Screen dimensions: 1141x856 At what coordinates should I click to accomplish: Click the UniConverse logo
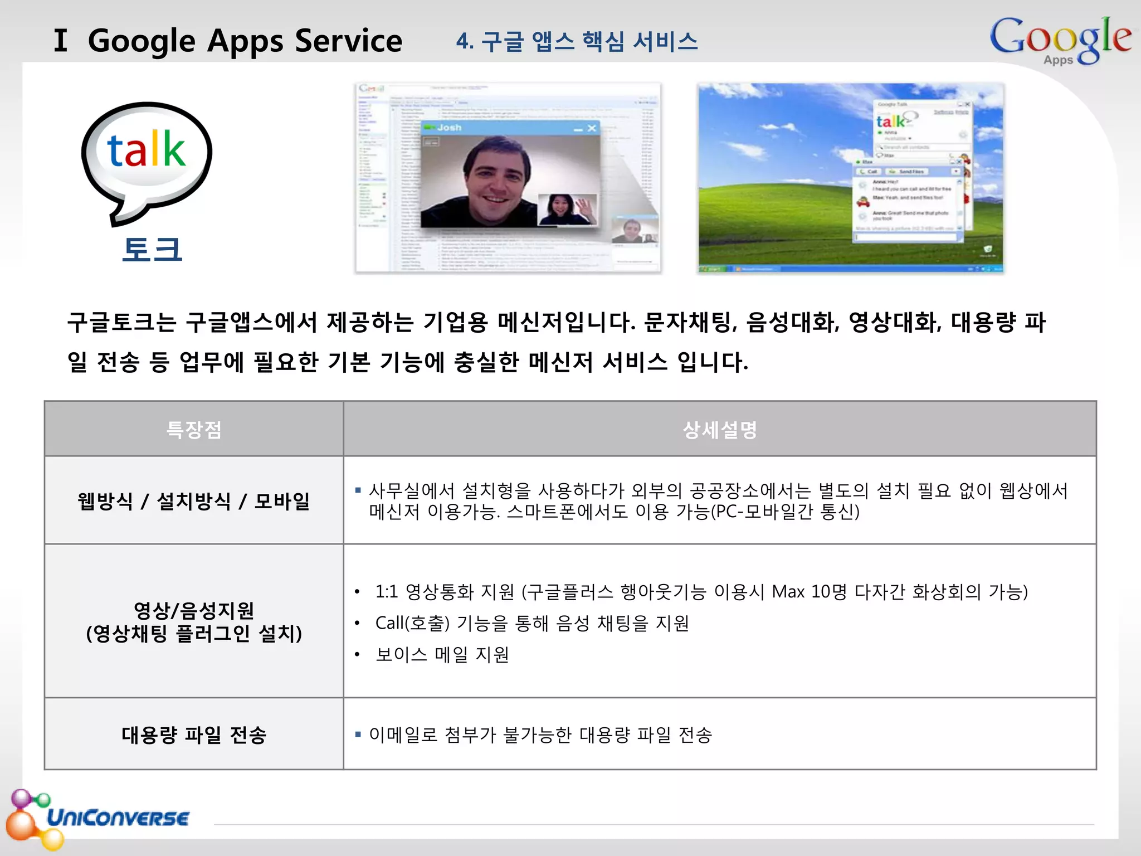point(98,819)
